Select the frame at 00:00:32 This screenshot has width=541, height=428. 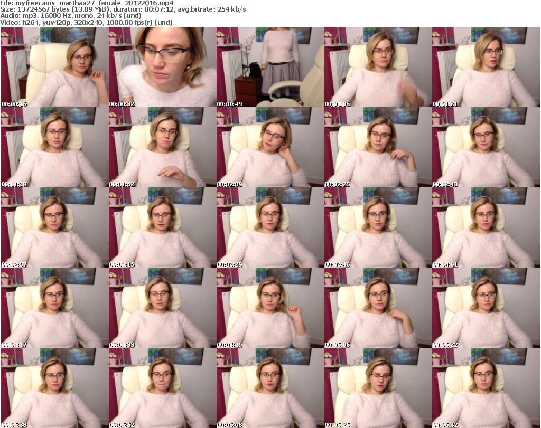pyautogui.click(x=162, y=67)
